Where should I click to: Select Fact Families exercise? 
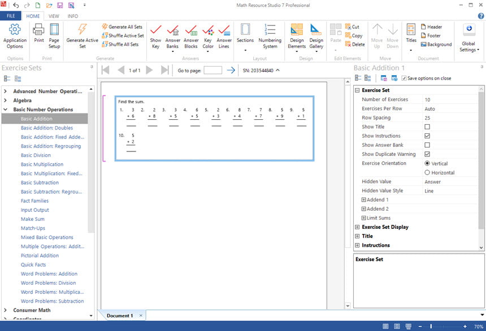tap(34, 201)
